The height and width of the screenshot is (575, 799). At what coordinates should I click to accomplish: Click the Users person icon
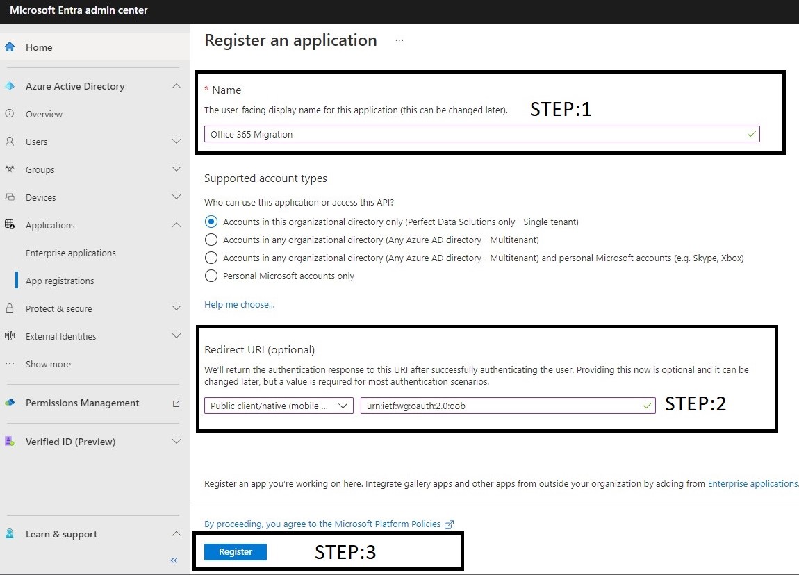click(x=10, y=142)
